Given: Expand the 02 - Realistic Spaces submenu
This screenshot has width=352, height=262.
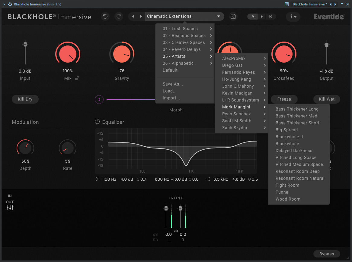Looking at the screenshot, I should [x=184, y=36].
